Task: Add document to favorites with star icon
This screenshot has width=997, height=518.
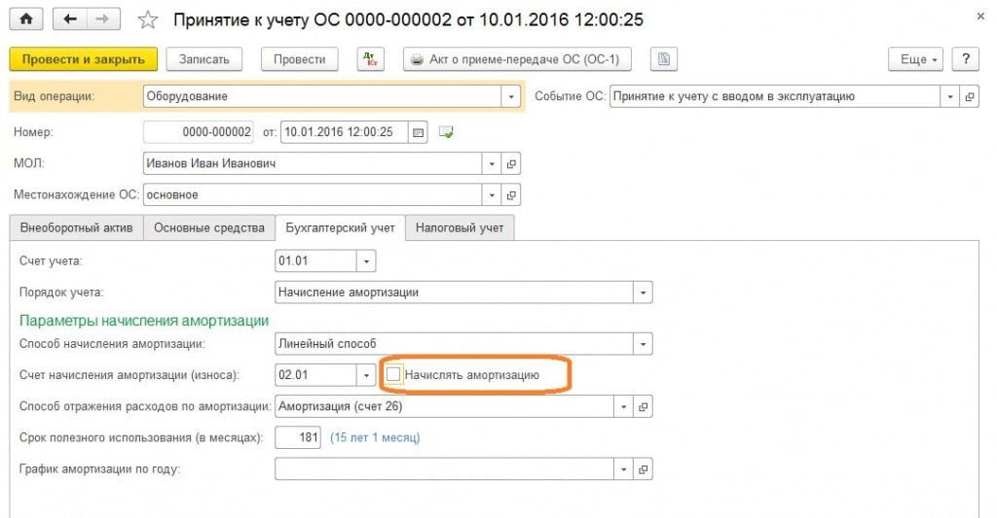Action: pos(147,19)
